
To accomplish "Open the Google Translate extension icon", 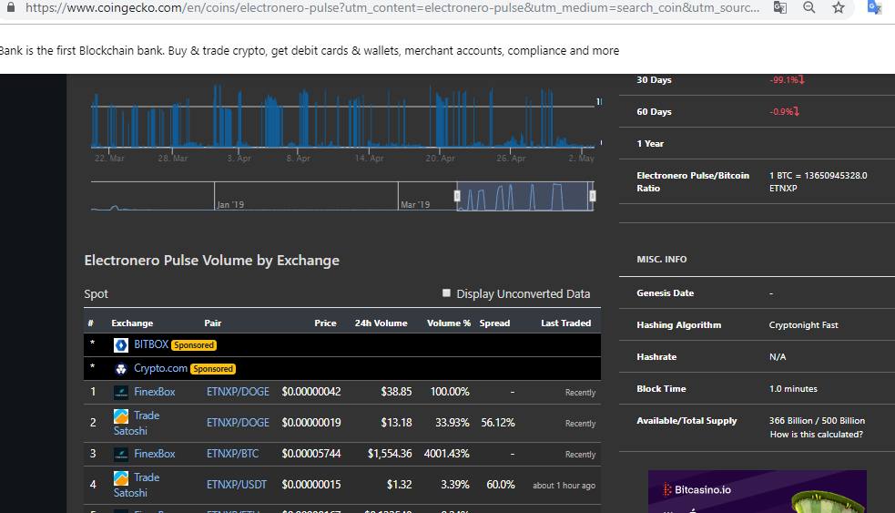I will click(874, 8).
